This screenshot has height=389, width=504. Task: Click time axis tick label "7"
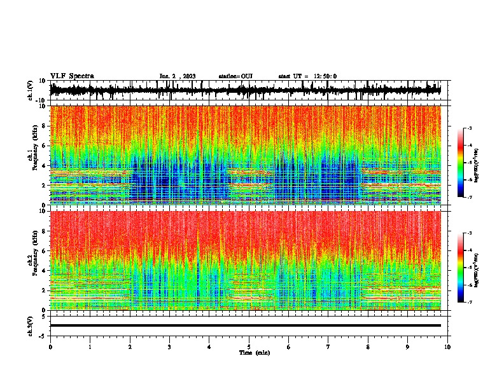pyautogui.click(x=328, y=347)
